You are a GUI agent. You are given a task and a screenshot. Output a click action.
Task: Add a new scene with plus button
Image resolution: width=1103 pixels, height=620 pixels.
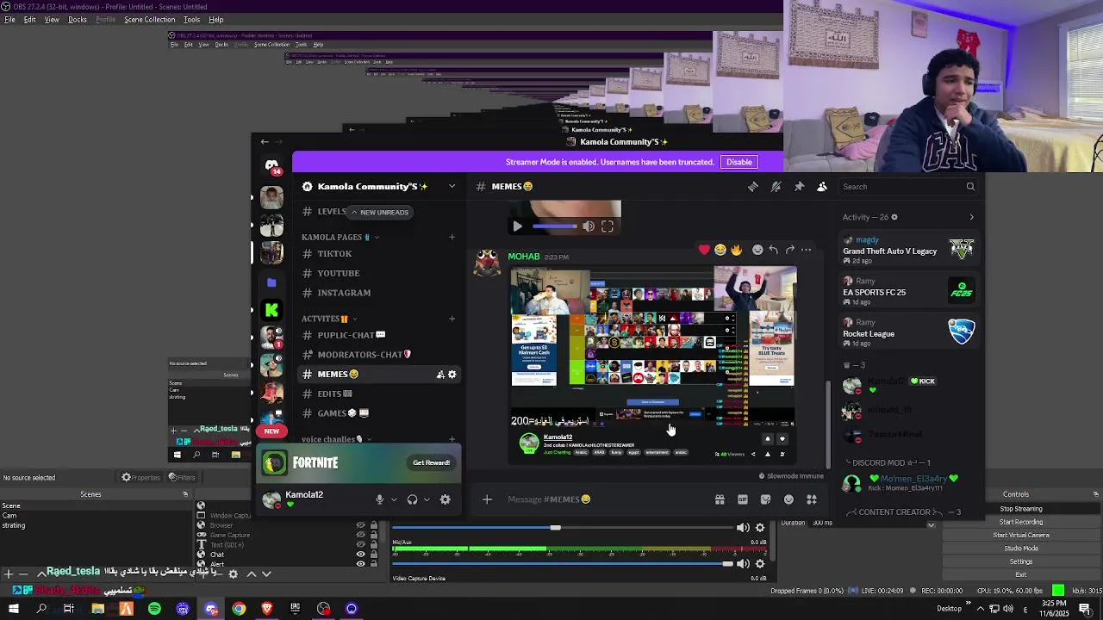pos(8,574)
